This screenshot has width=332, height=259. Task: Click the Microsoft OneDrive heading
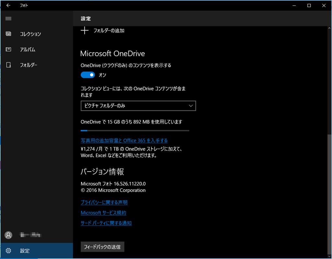113,53
